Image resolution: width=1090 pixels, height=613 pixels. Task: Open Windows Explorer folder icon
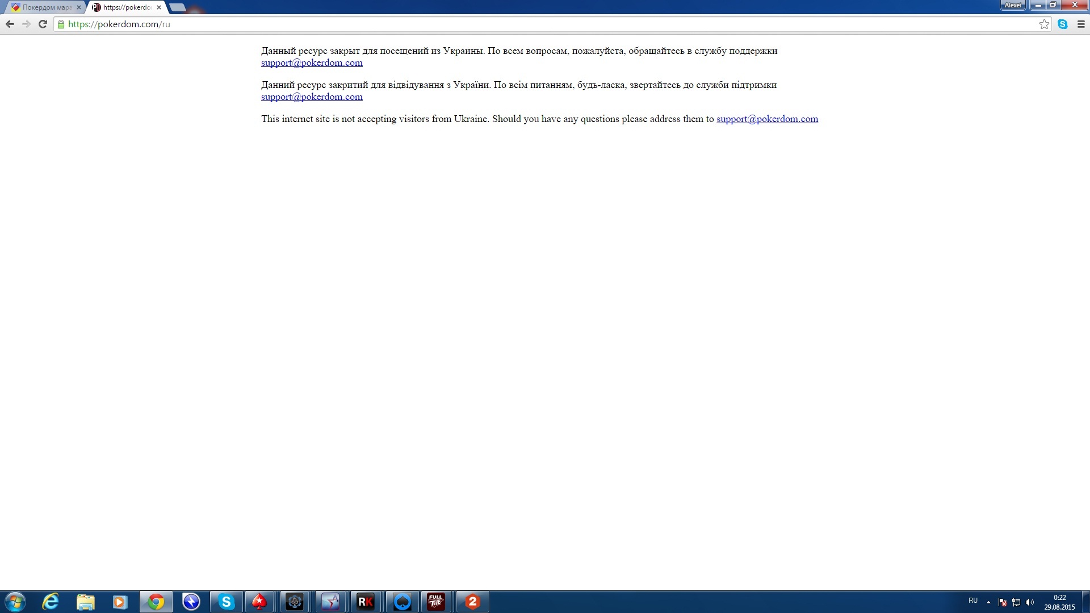[85, 602]
